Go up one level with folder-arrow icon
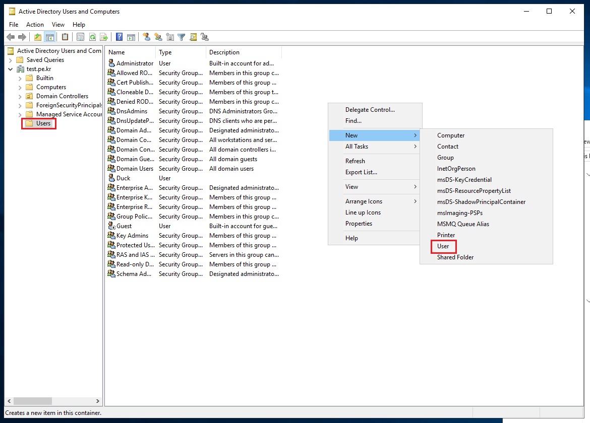Viewport: 590px width, 423px height. (x=38, y=37)
